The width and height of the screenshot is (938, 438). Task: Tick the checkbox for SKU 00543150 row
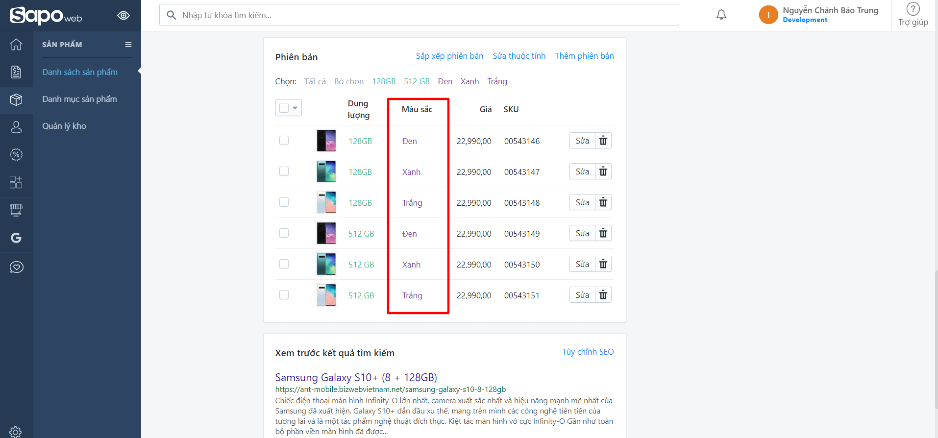(x=284, y=264)
